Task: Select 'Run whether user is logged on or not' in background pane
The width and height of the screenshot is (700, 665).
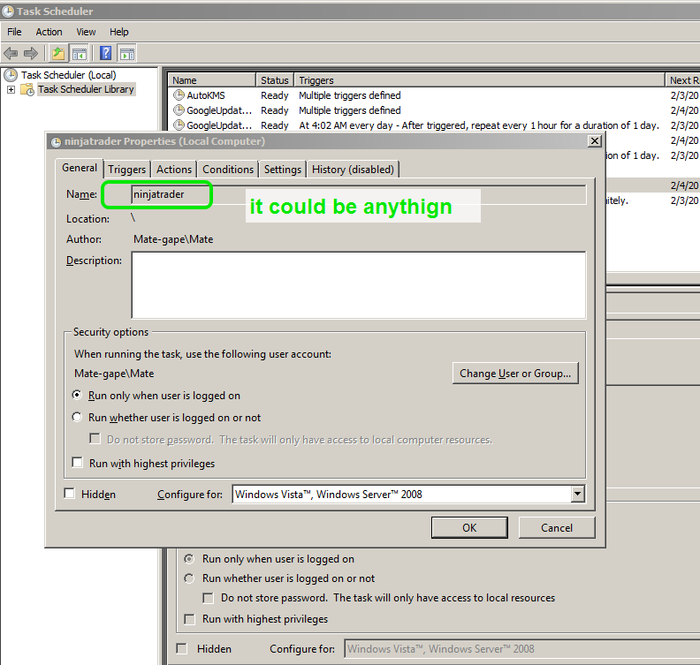Action: (189, 578)
